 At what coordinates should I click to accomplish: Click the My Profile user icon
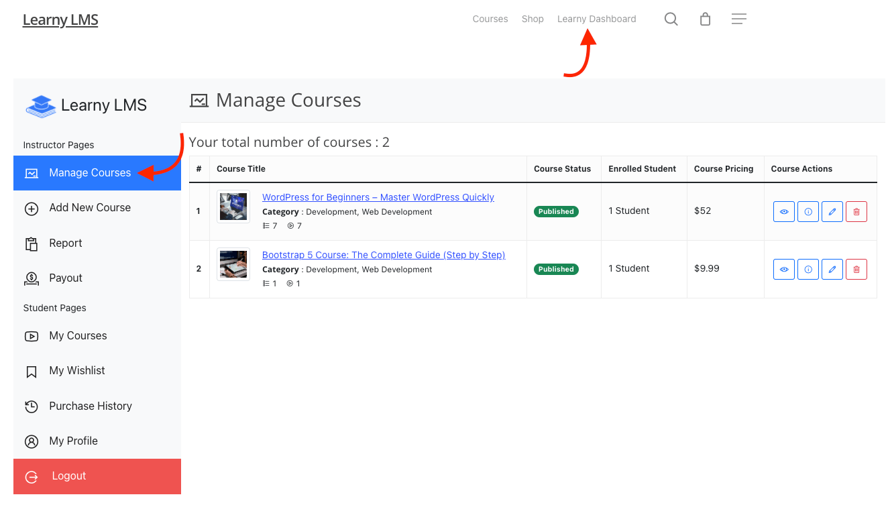[x=32, y=441]
